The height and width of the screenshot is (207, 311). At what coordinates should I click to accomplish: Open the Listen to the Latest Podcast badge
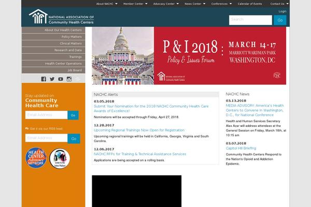60,159
